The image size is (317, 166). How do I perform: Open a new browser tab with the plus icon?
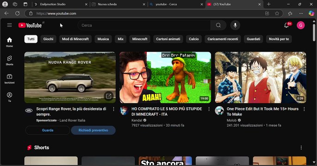(269, 4)
